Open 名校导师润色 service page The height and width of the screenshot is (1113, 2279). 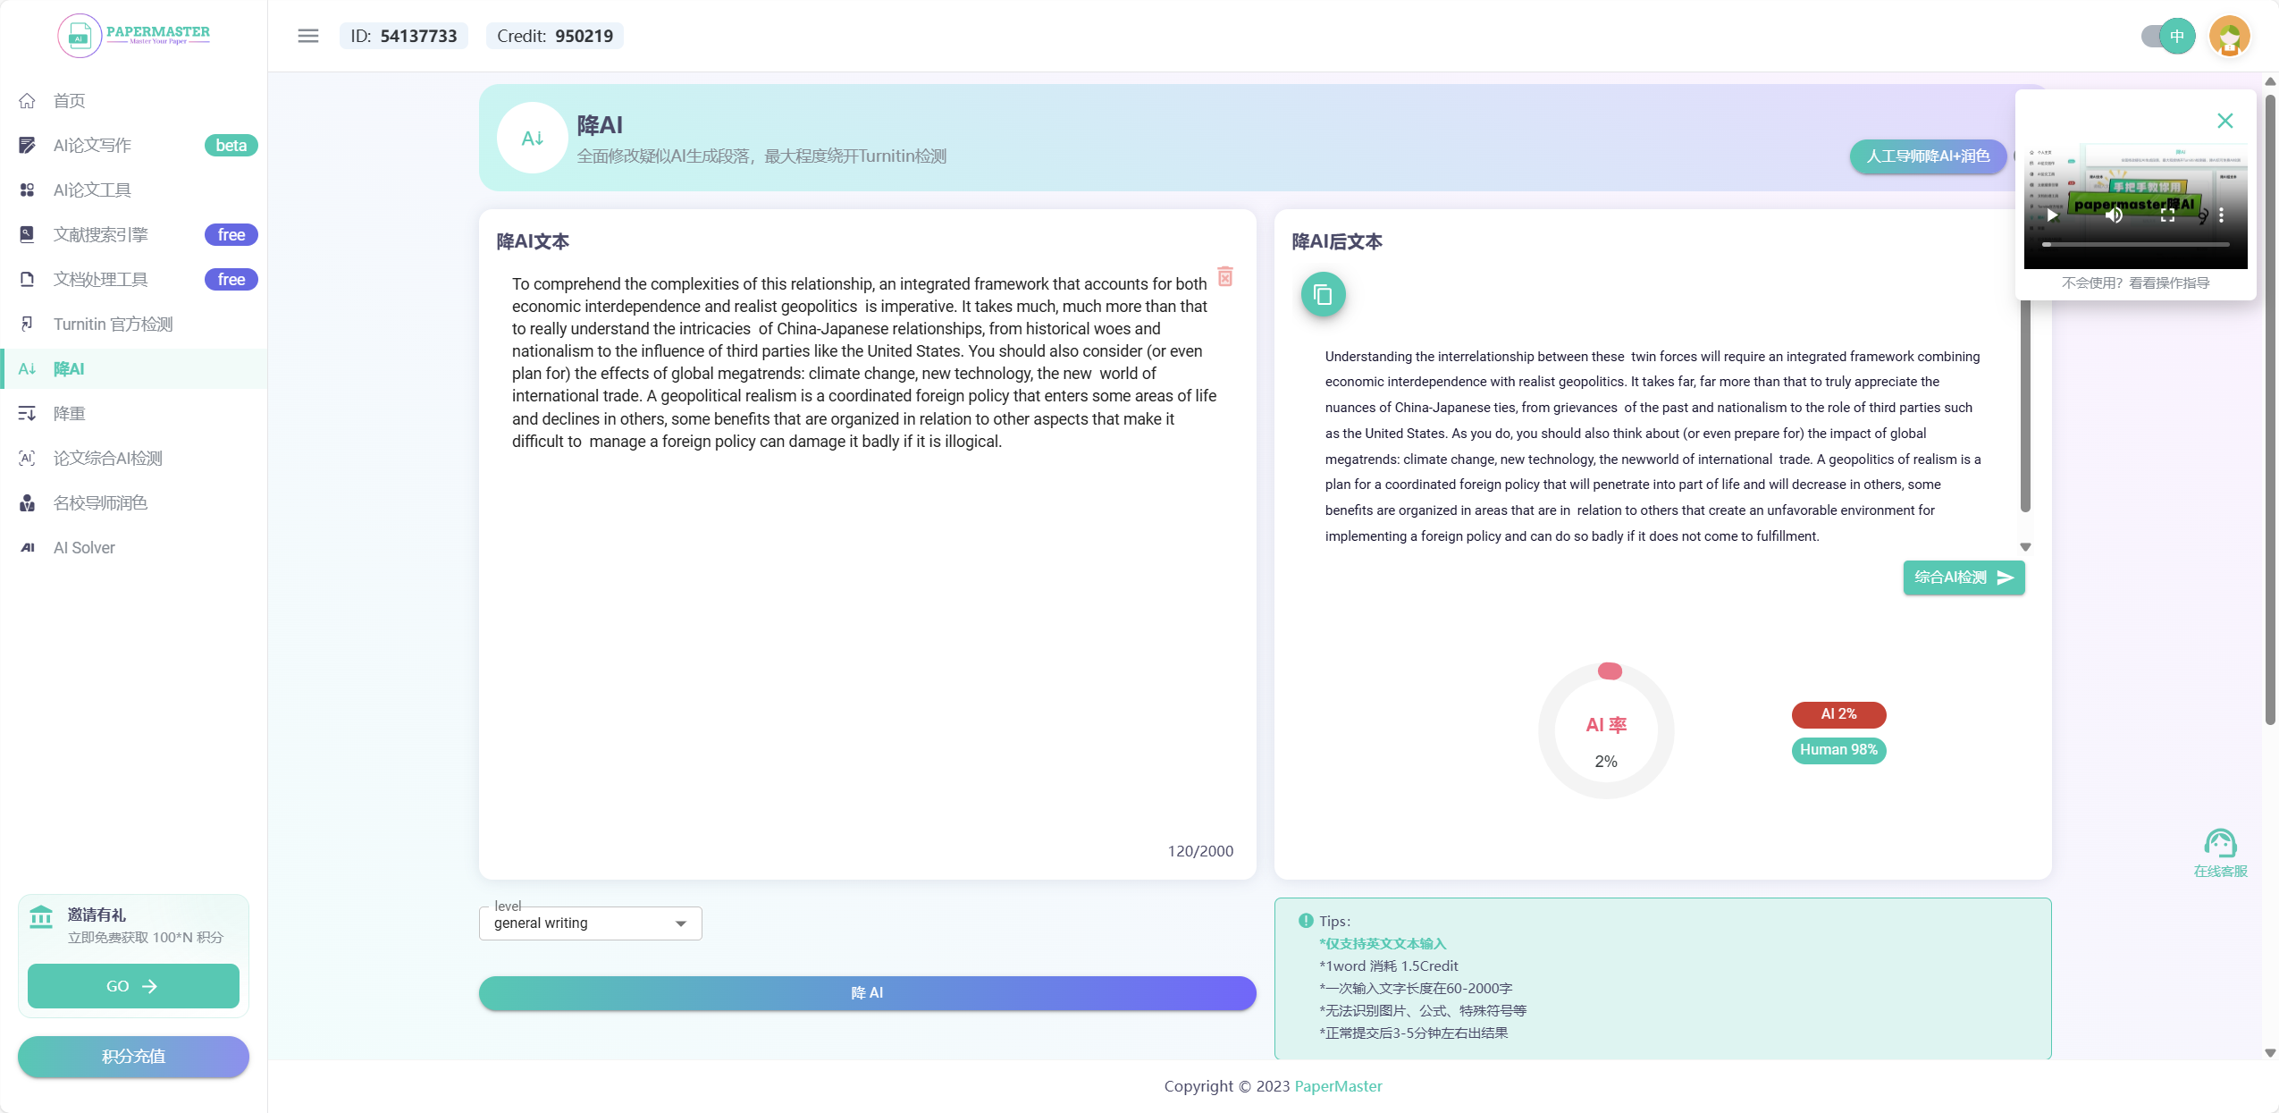(100, 502)
